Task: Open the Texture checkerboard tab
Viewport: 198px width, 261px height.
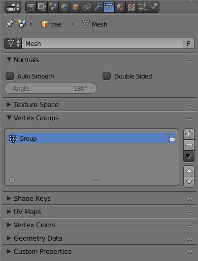Action: point(131,7)
